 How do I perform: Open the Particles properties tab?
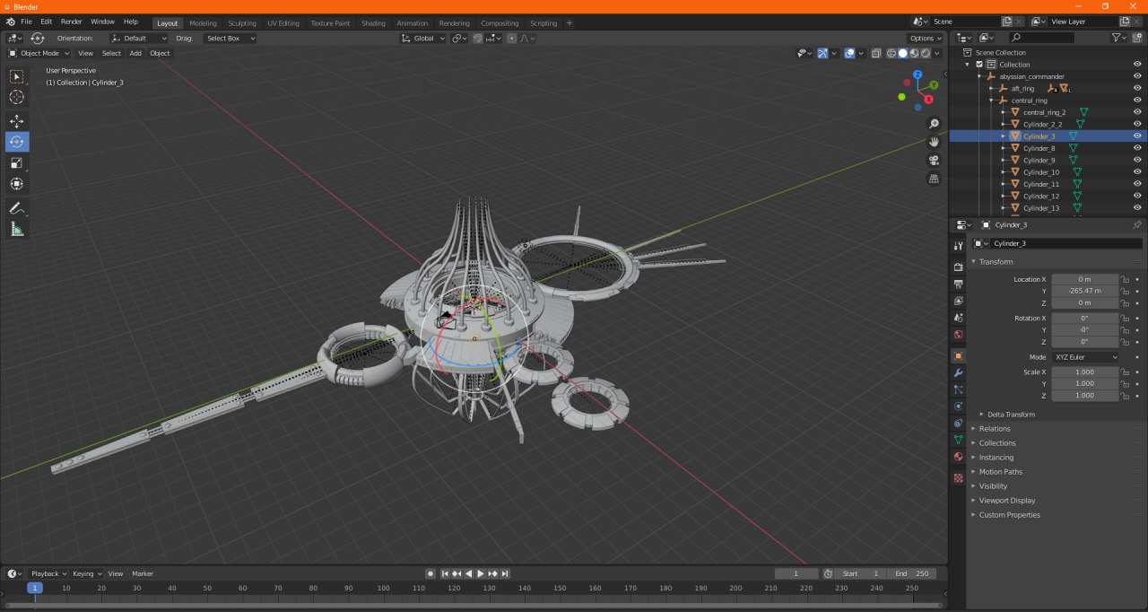958,389
